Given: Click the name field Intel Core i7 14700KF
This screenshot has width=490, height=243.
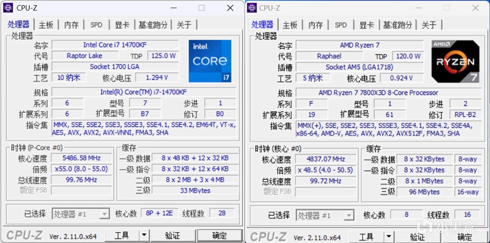Looking at the screenshot, I should 115,45.
